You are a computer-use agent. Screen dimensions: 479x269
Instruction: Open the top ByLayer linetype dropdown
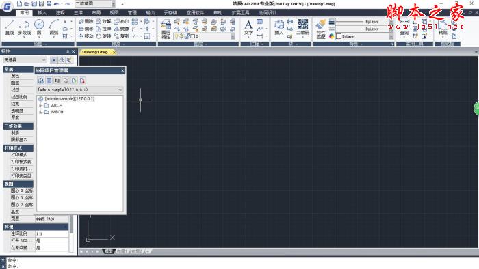click(x=365, y=22)
